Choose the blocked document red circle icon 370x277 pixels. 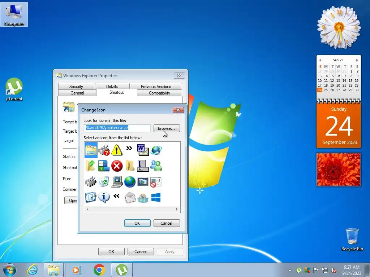156,182
